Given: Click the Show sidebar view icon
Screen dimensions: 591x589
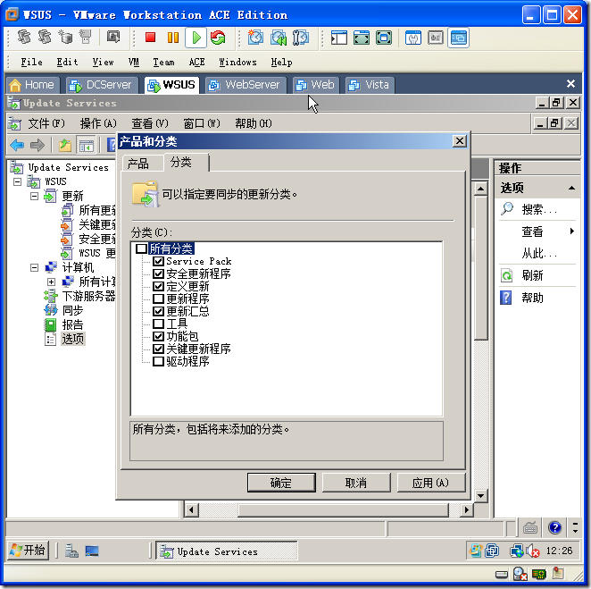Looking at the screenshot, I should pos(339,38).
